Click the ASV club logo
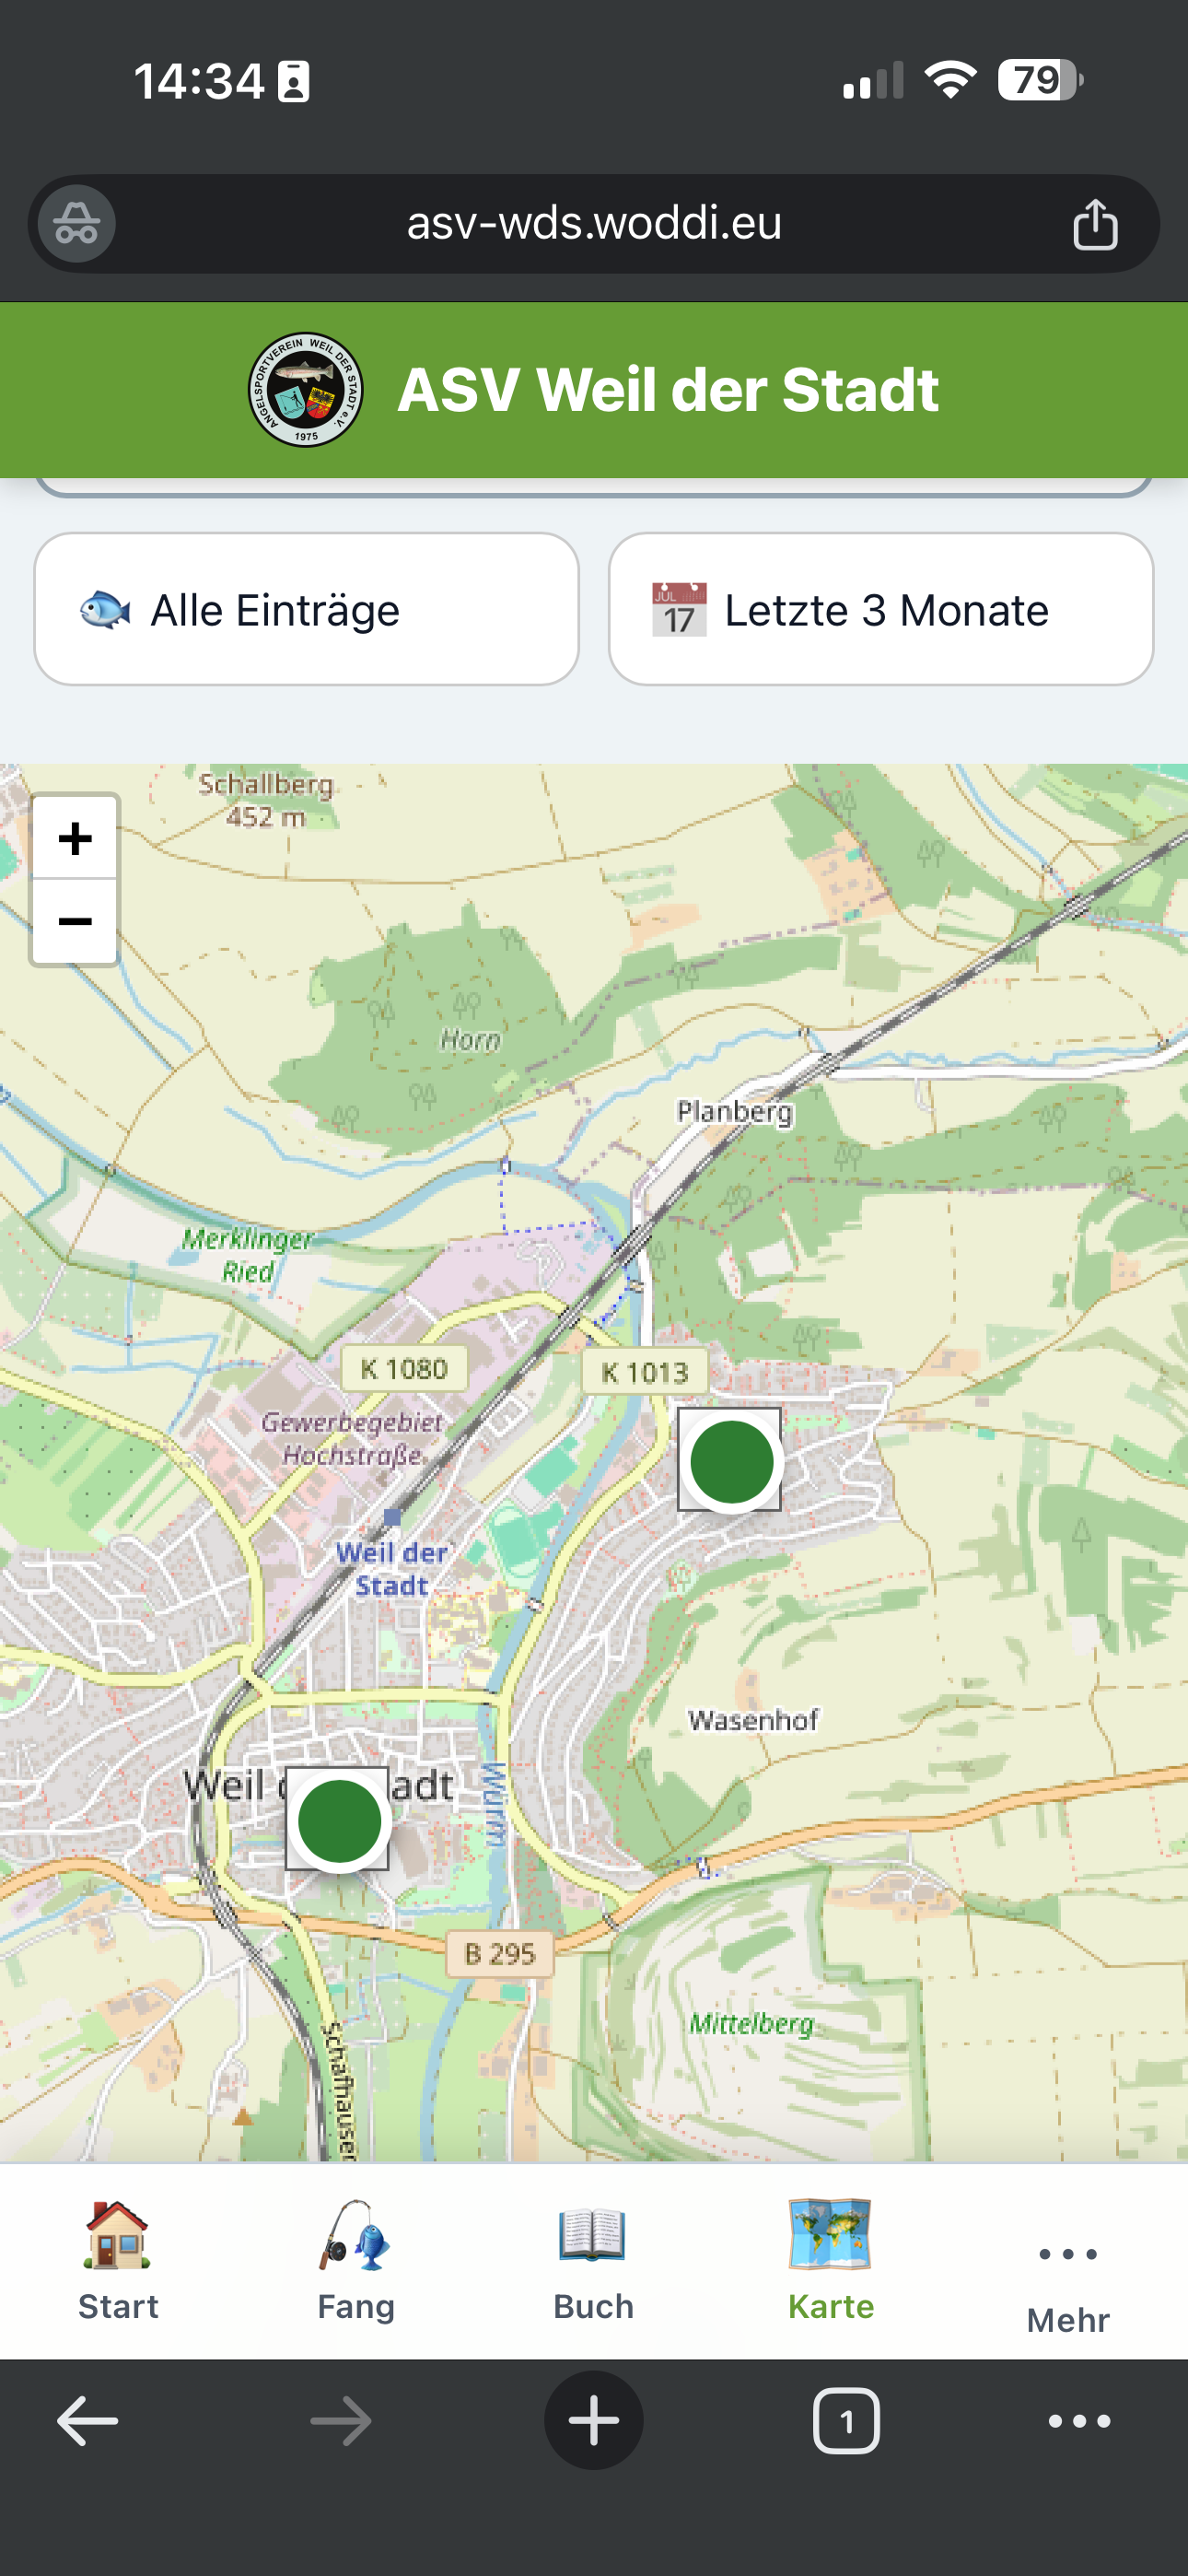This screenshot has width=1188, height=2576. [306, 390]
